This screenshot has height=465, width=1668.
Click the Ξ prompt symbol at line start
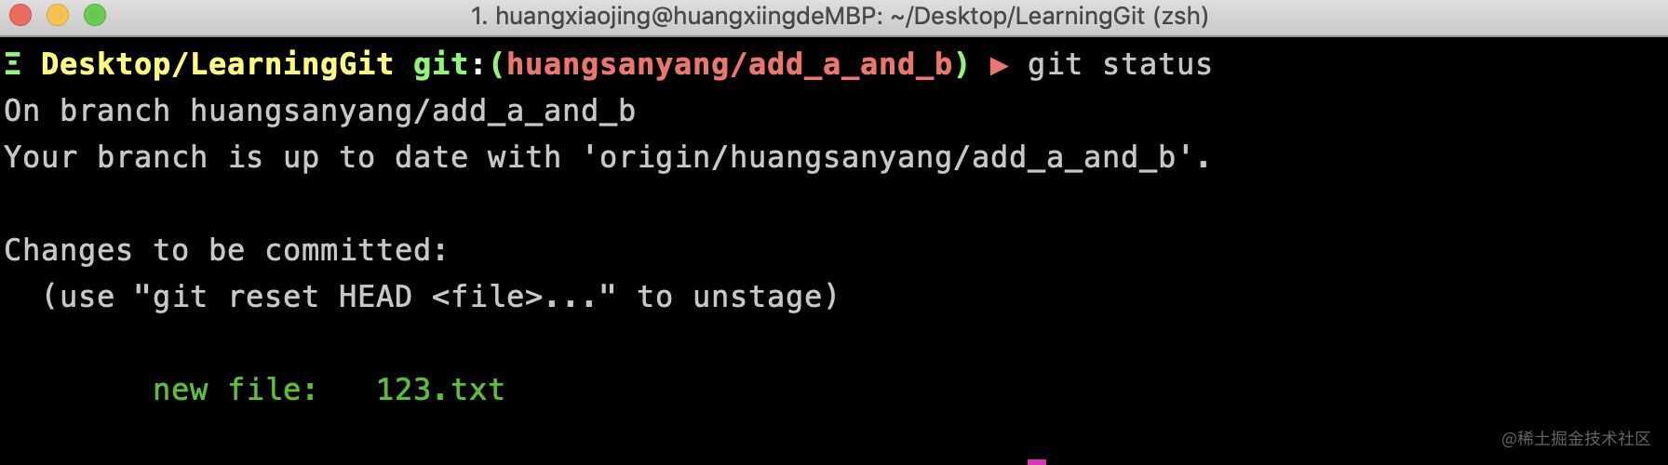tap(13, 64)
